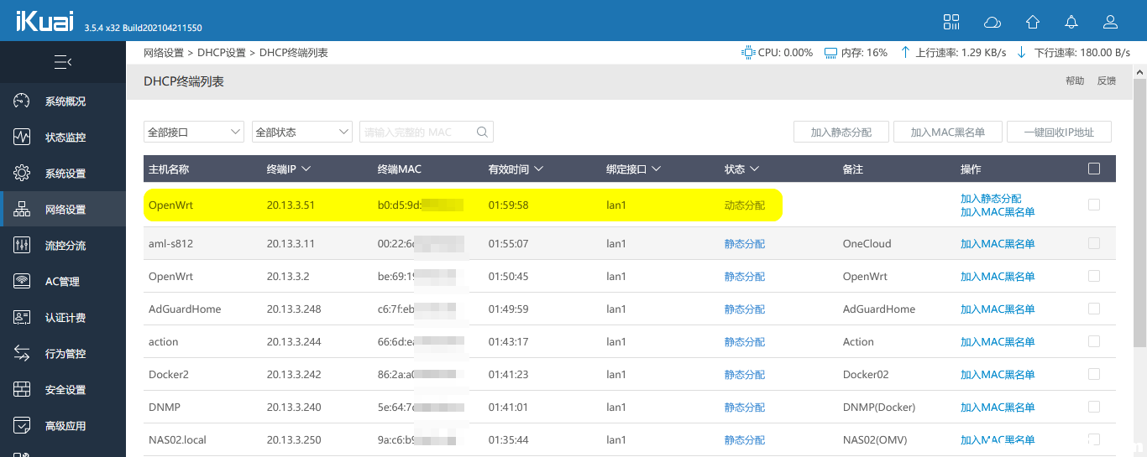Toggle the select-all checkbox in table header
1147x457 pixels.
click(x=1093, y=169)
